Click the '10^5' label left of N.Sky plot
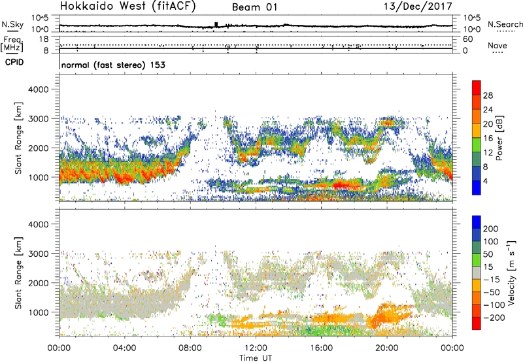The height and width of the screenshot is (362, 523). (40, 18)
